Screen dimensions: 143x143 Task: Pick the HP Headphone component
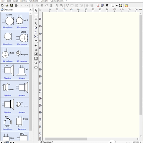coord(8,123)
